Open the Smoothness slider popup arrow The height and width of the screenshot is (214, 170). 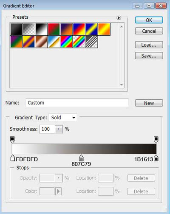59,129
